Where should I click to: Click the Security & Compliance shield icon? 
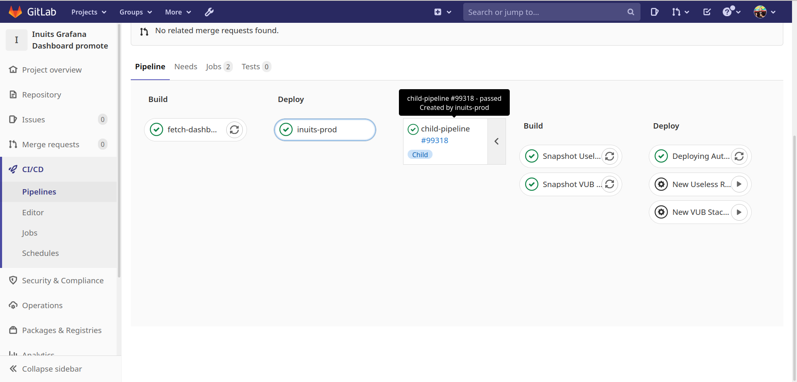(13, 280)
